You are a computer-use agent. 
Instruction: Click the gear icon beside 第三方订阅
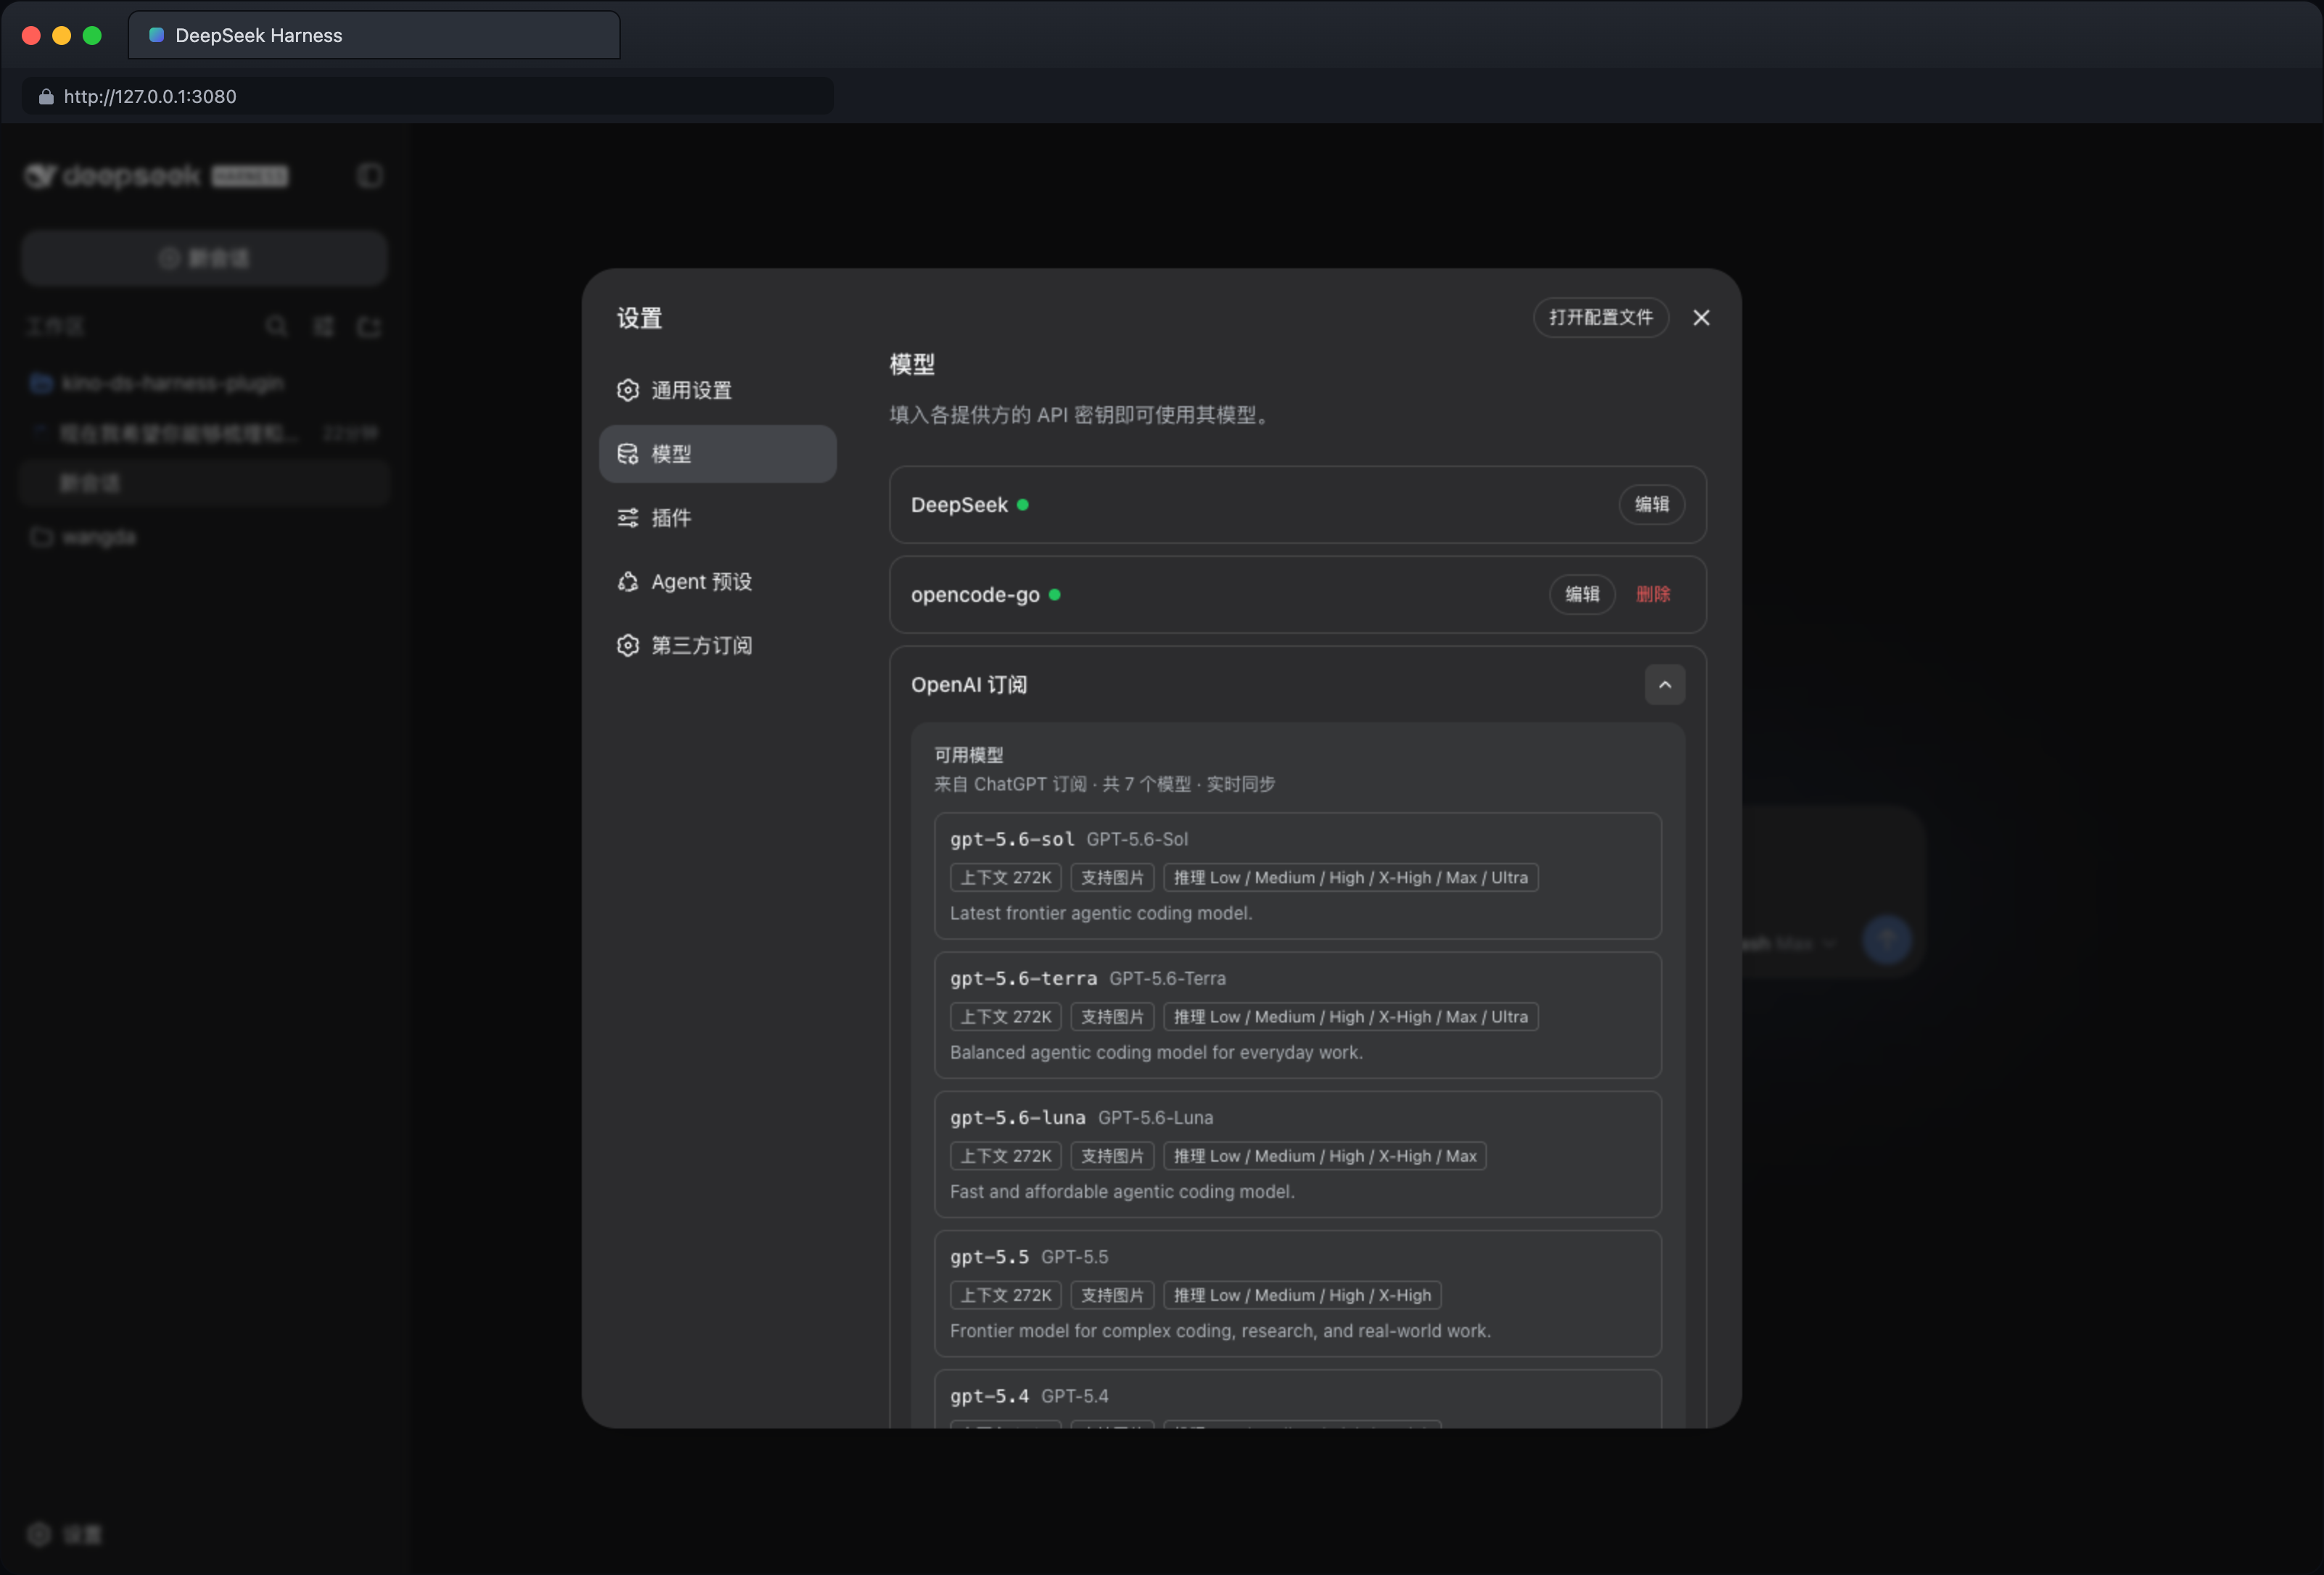[x=628, y=646]
